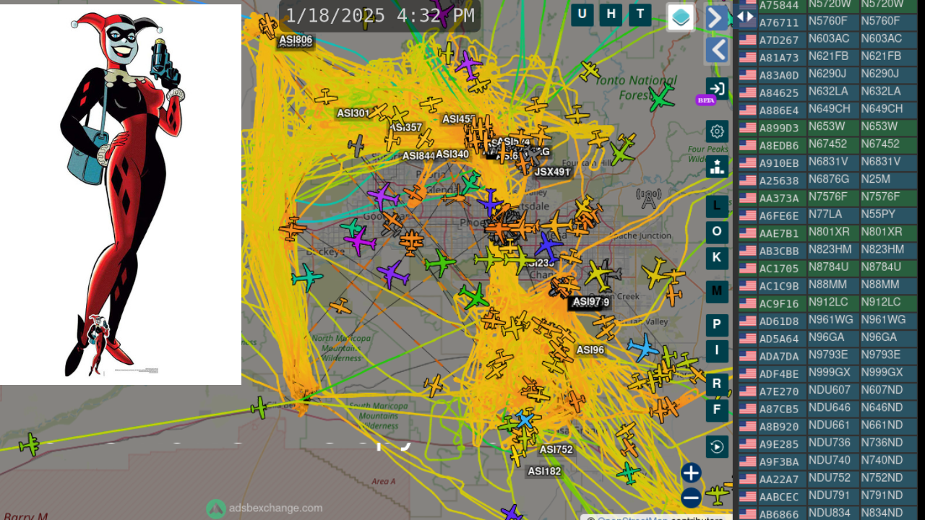Toggle the R map button
The image size is (925, 520).
click(717, 384)
